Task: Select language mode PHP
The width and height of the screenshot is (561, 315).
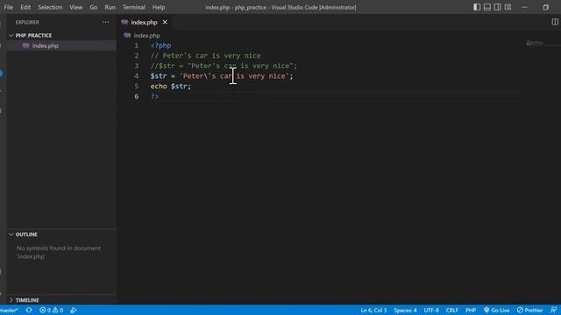Action: coord(471,311)
